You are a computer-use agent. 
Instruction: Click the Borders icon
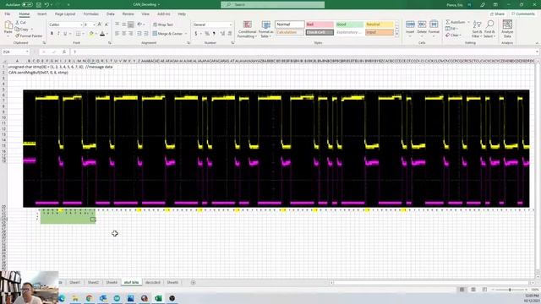(x=79, y=34)
